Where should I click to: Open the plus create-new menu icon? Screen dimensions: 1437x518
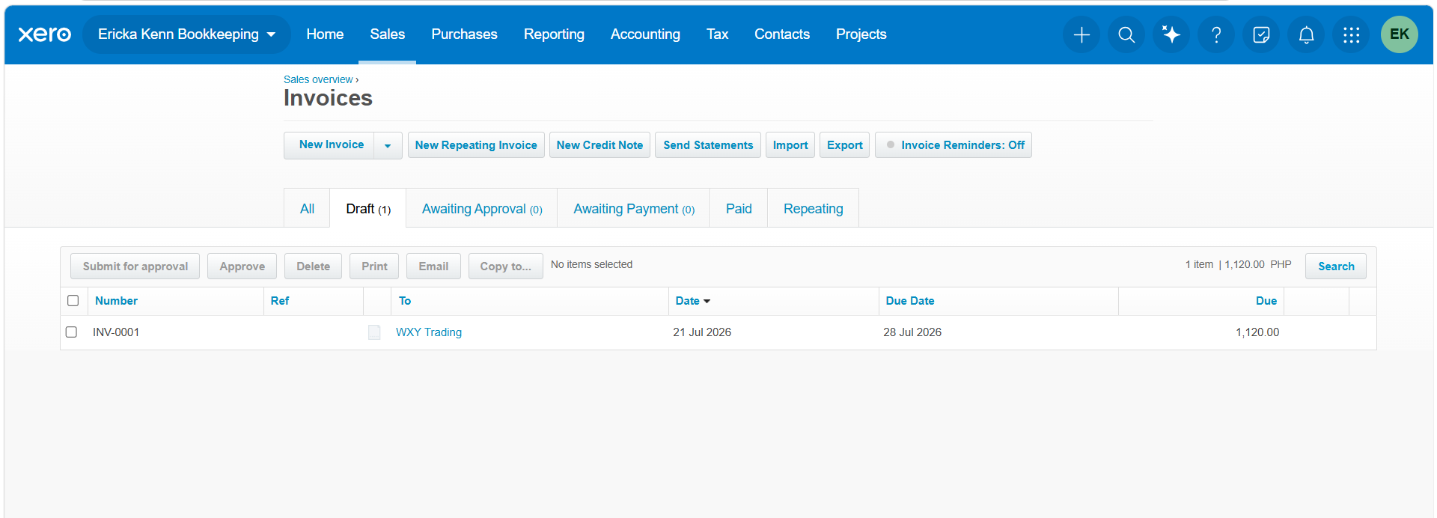[1081, 34]
